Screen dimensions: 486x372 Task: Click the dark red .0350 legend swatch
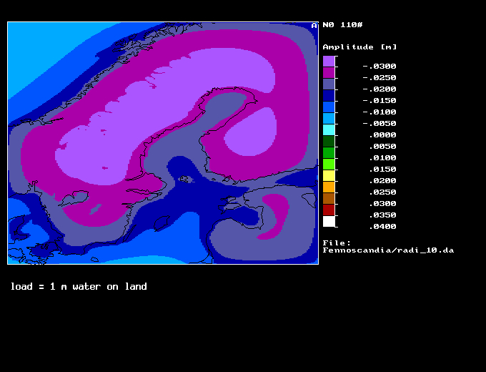point(329,210)
